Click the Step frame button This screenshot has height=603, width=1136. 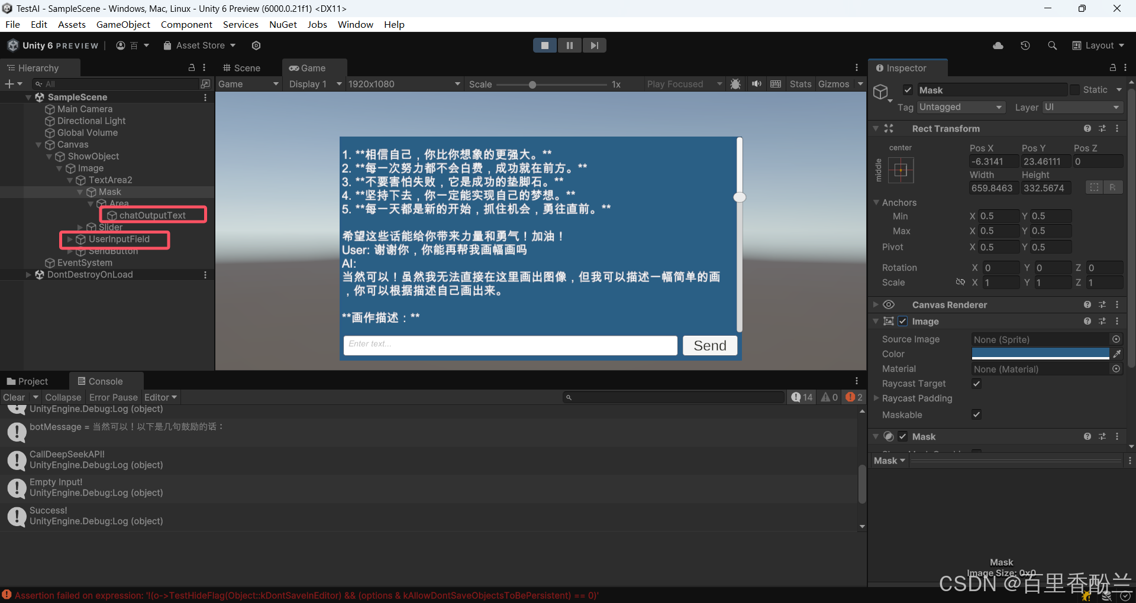(594, 46)
